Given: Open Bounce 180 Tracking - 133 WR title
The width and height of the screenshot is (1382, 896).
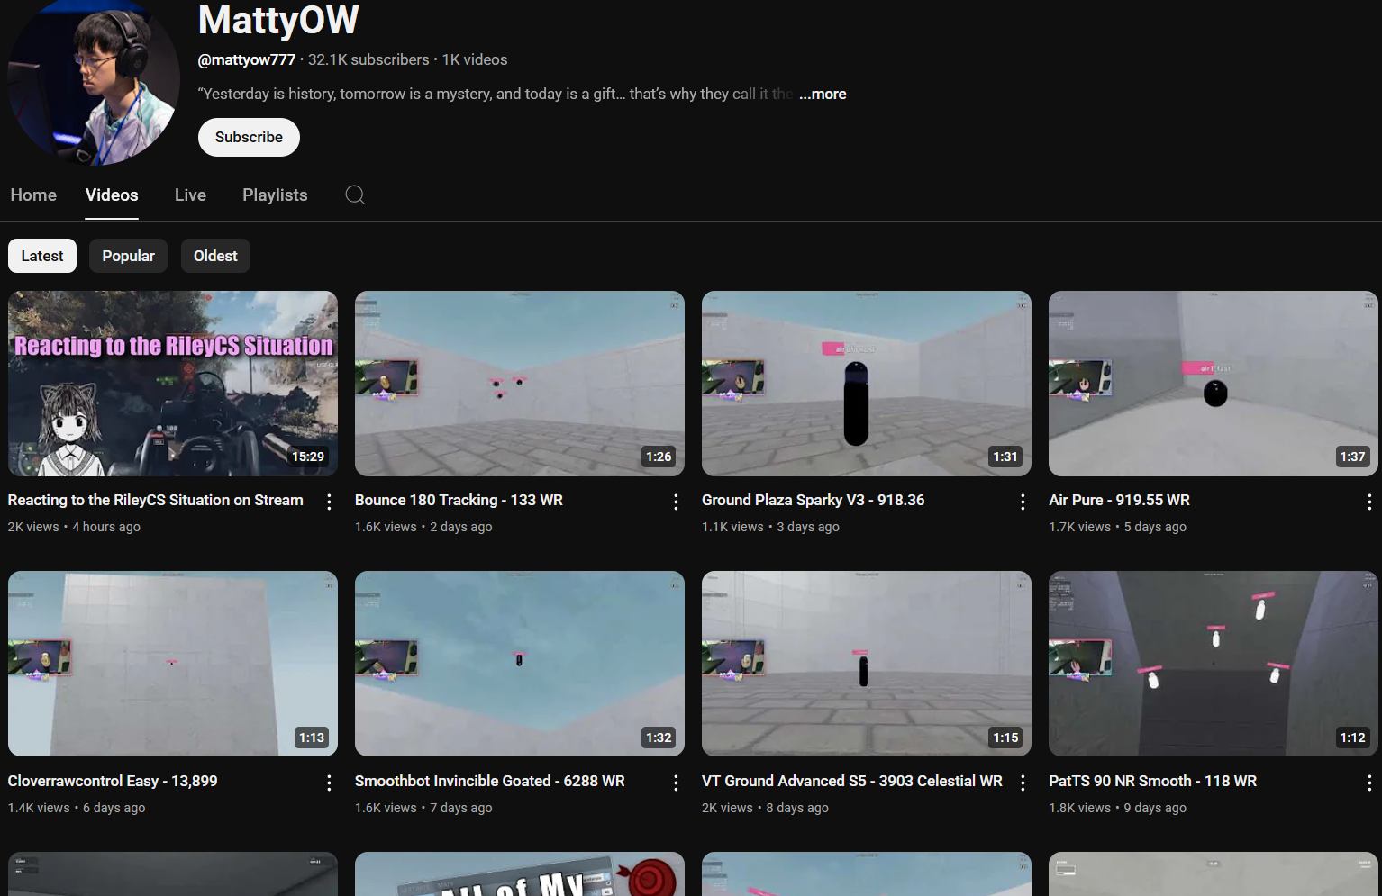Looking at the screenshot, I should tap(459, 500).
